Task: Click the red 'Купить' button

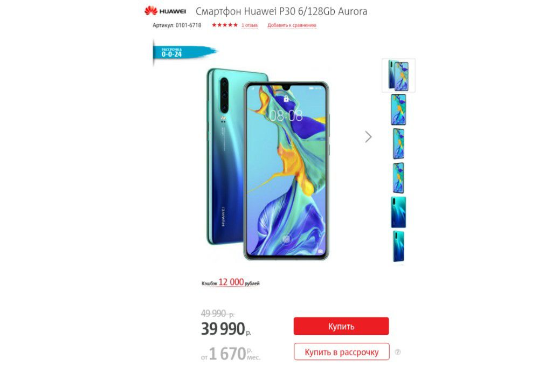Action: [x=341, y=326]
